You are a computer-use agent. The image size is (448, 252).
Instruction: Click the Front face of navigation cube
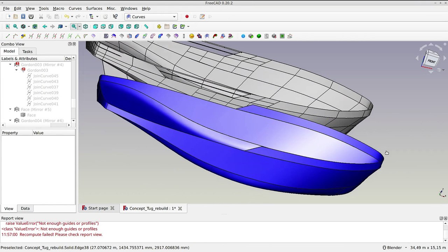pyautogui.click(x=431, y=61)
